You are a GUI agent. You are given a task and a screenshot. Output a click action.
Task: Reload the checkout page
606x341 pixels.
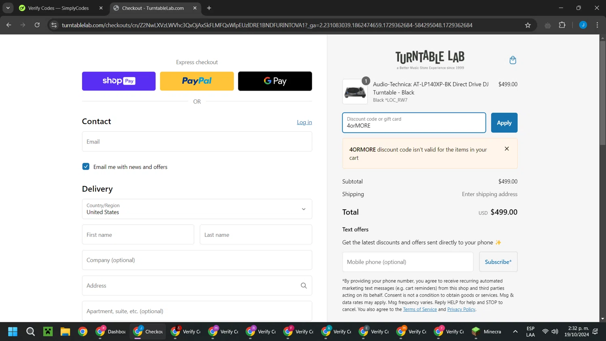tap(37, 25)
